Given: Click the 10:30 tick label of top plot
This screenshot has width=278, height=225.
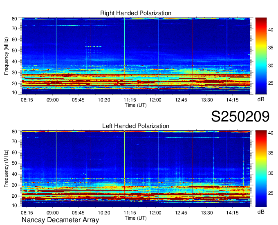Looking at the screenshot, I should click(x=104, y=100).
